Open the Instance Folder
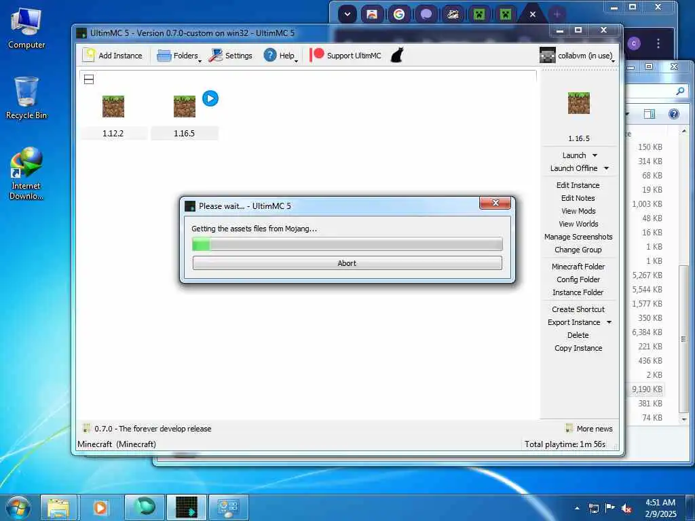Screen dimensions: 695x521 [578, 292]
